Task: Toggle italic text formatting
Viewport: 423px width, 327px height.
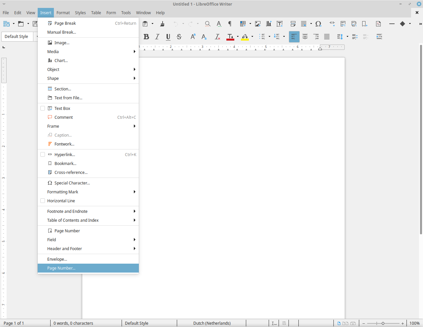Action: tap(157, 37)
